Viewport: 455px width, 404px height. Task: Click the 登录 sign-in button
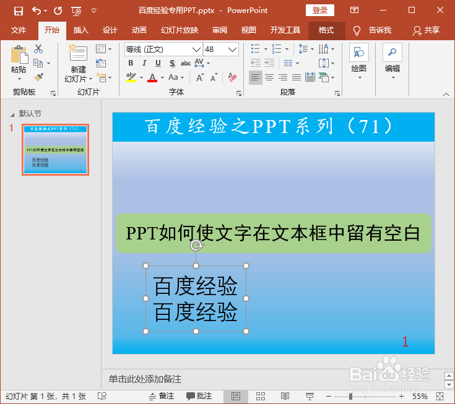click(320, 11)
